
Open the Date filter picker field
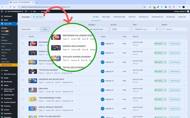coord(146,29)
